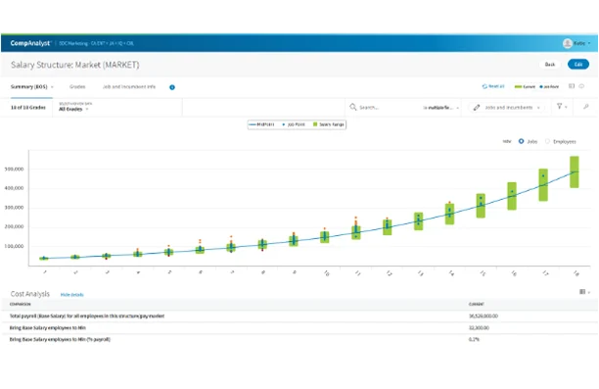Select the Summary tab
The image size is (599, 389).
tap(29, 87)
